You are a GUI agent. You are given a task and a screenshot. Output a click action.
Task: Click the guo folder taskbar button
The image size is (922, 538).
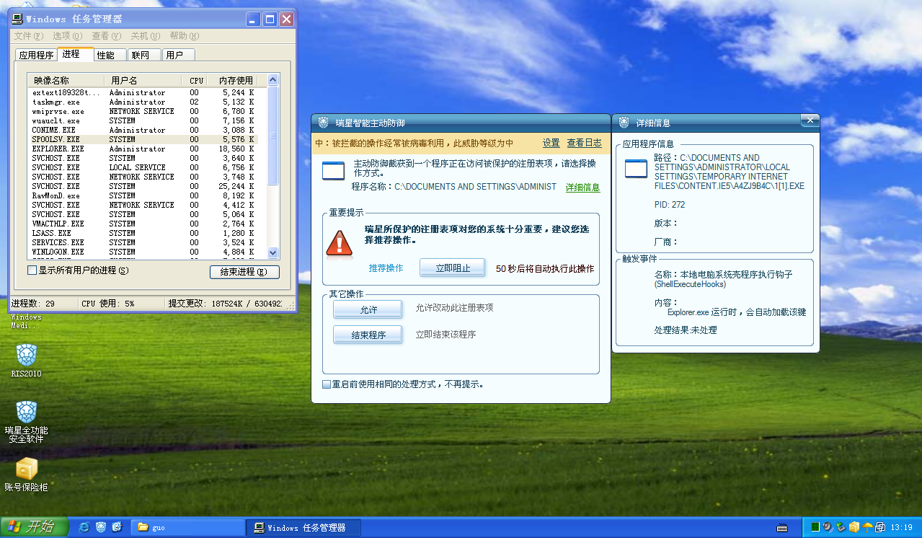(x=189, y=527)
